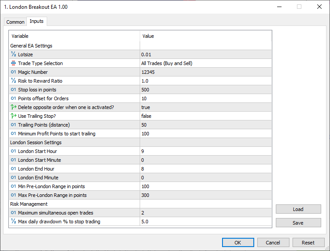Edit the Magic Number value 12345

(x=206, y=72)
